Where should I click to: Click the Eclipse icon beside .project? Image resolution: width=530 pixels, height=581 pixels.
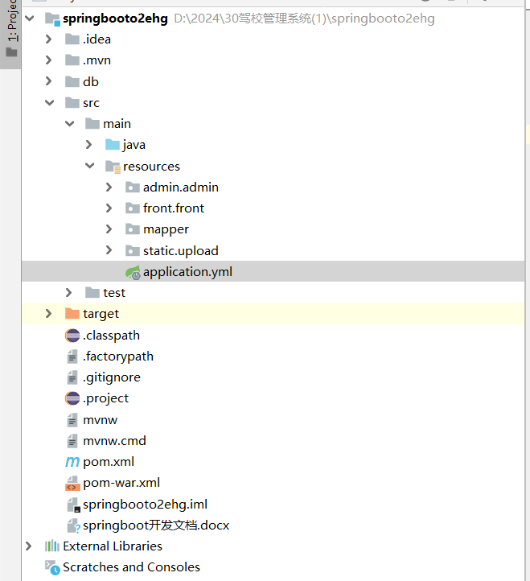coord(72,398)
